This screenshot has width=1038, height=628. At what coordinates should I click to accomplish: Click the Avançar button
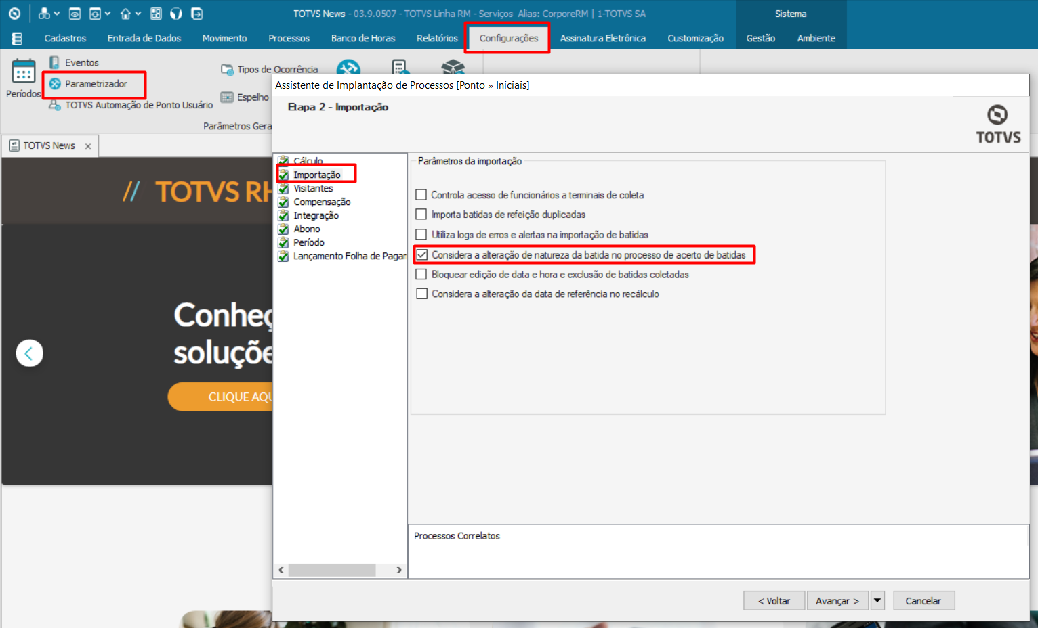[838, 600]
